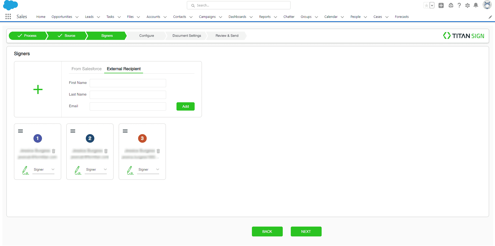Delete signer 3 with trash icon

pyautogui.click(x=158, y=151)
